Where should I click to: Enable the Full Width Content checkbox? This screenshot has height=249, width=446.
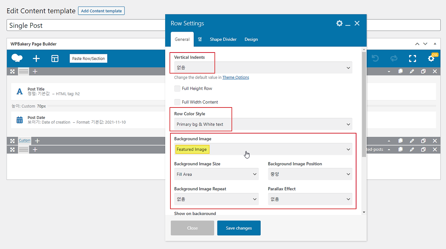point(177,102)
